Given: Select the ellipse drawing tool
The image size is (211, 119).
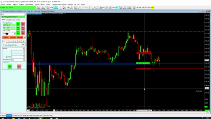Looking at the screenshot, I should point(93,8).
